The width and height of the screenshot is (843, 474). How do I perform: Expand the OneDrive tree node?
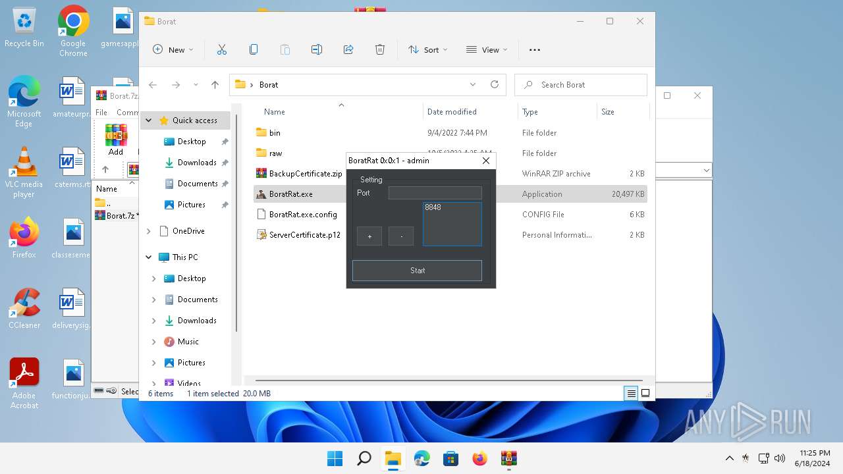coord(149,231)
